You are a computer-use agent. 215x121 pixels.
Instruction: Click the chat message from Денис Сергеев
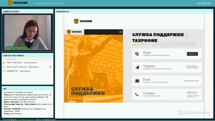tap(19, 102)
